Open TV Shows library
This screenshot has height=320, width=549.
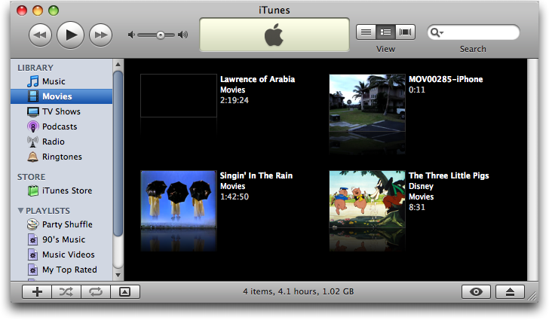[x=62, y=111]
